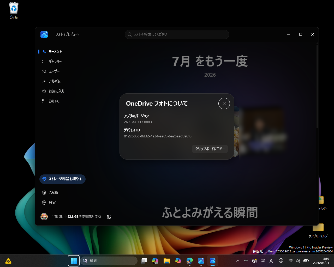Image resolution: width=334 pixels, height=267 pixels.
Task: Click the ふとよみがえる瞬間 heading
Action: pos(210,213)
